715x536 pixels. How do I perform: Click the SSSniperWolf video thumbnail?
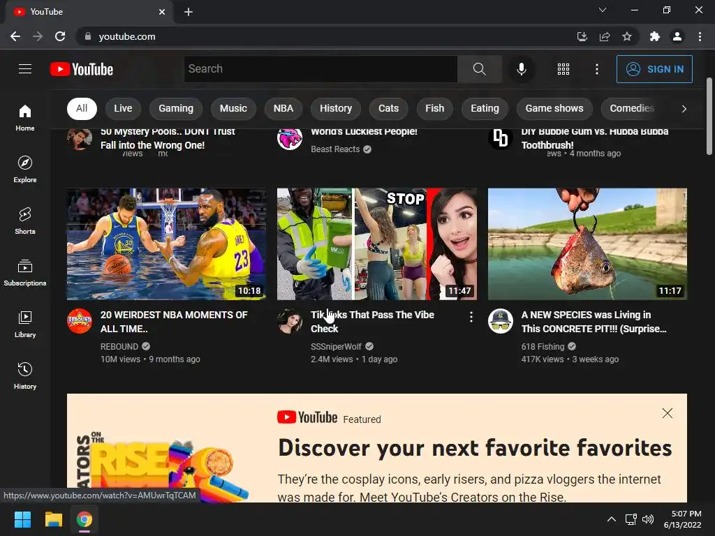tap(377, 244)
